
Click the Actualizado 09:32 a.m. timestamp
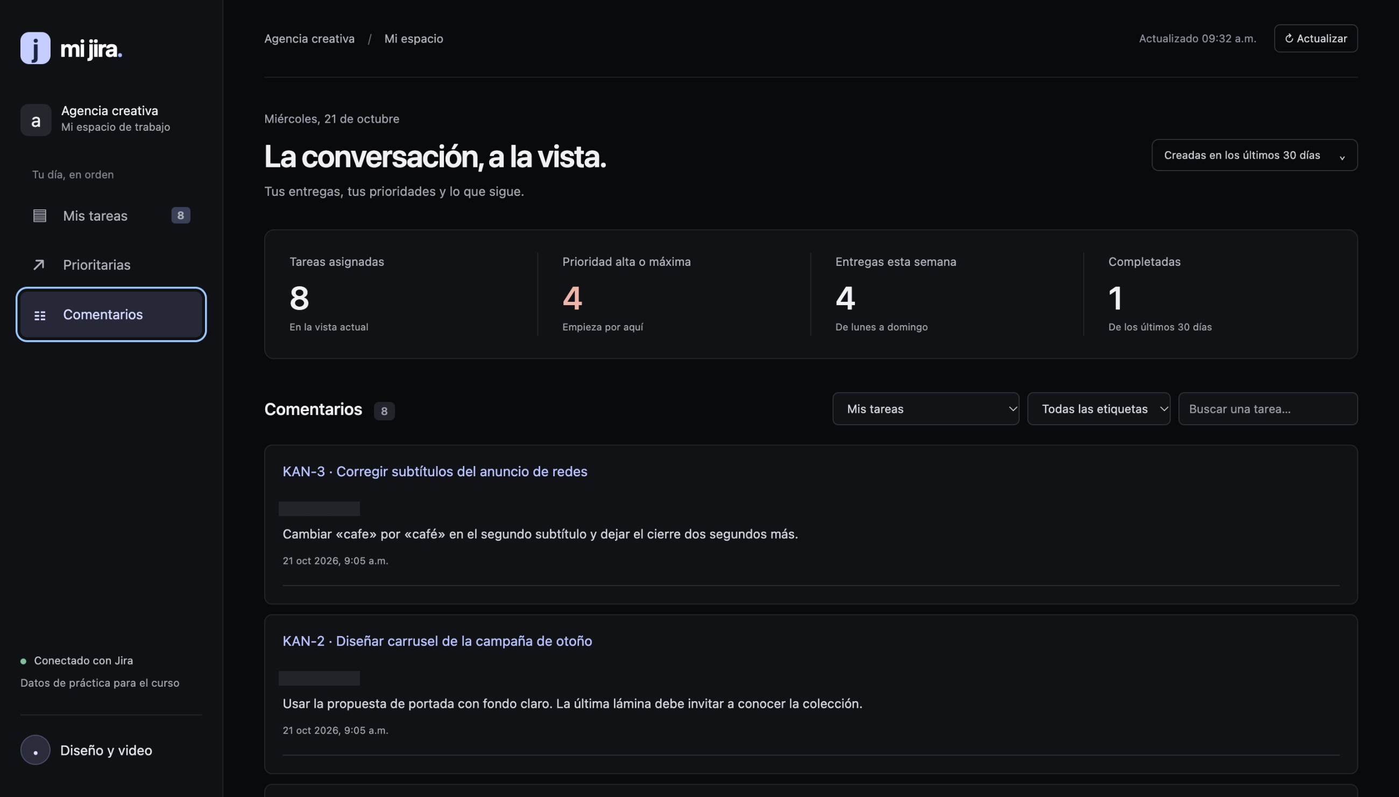click(1198, 38)
